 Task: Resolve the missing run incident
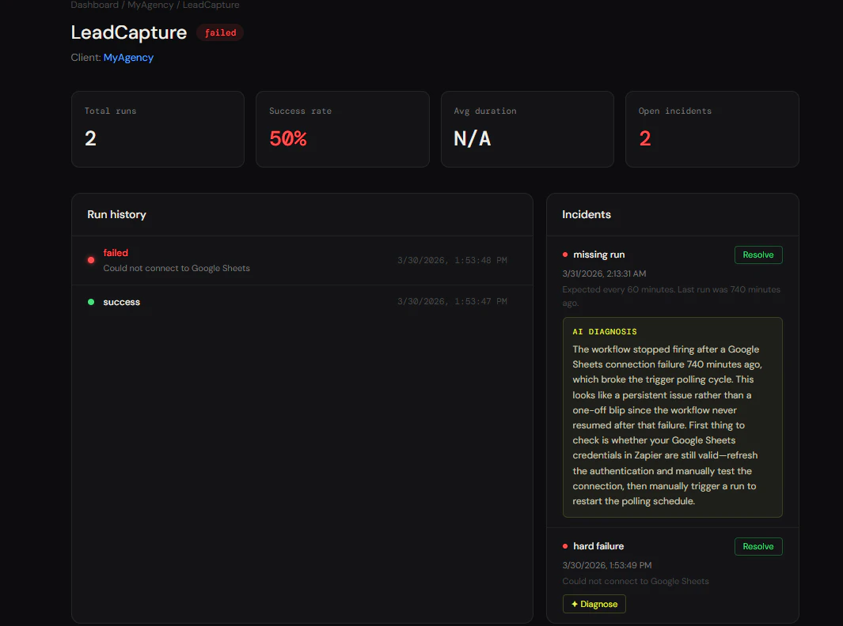pyautogui.click(x=758, y=255)
